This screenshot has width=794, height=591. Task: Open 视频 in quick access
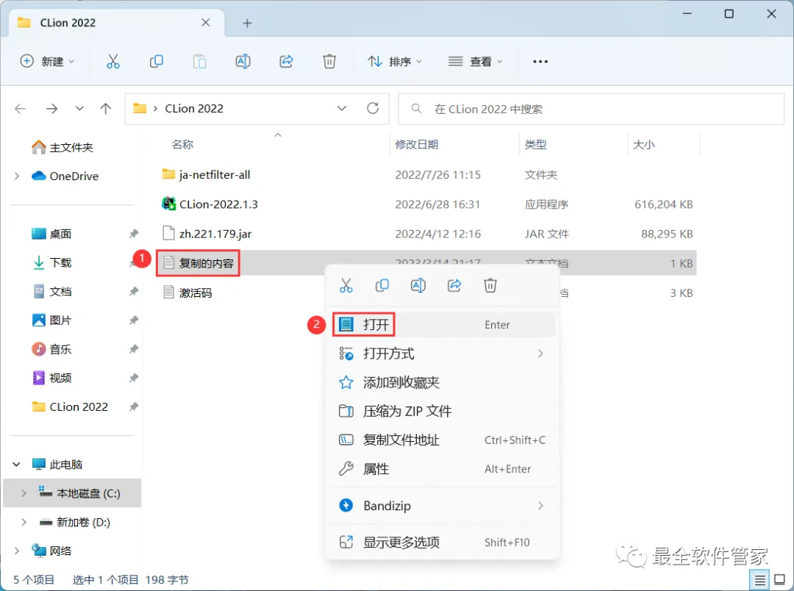point(60,378)
